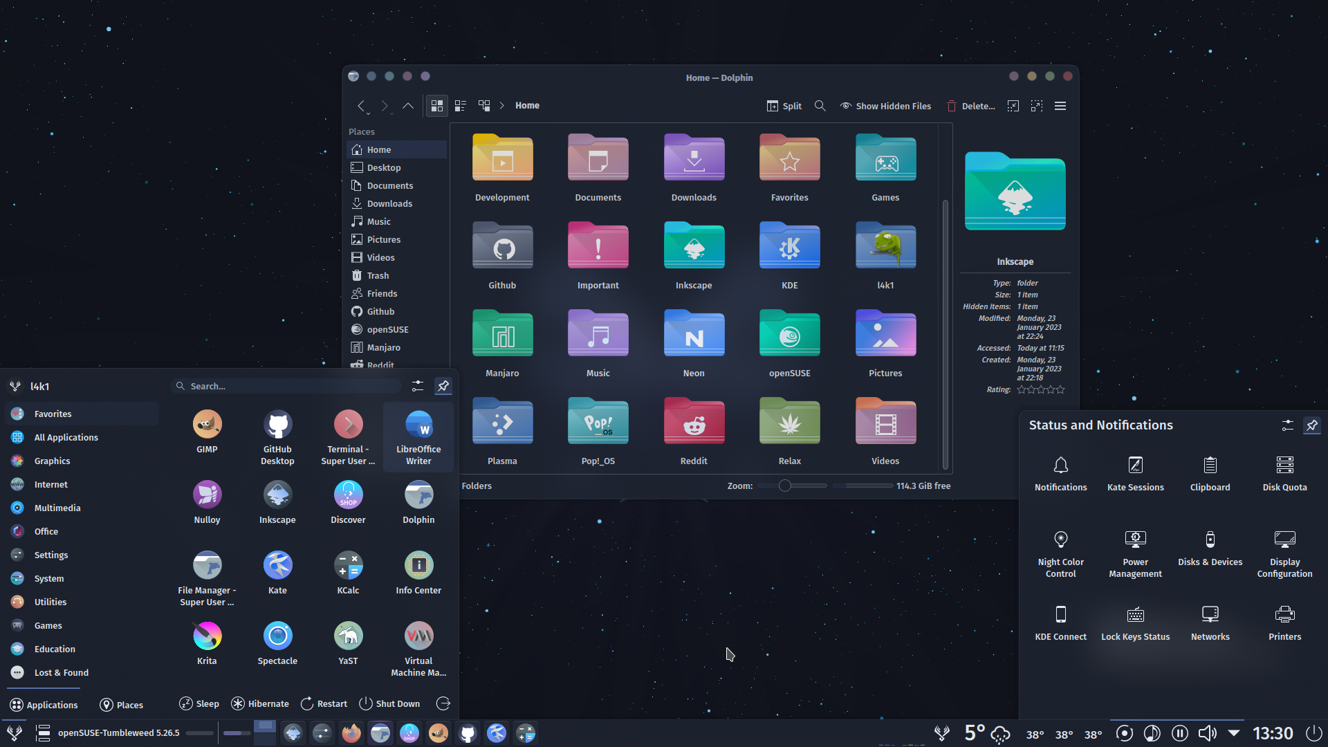1328x747 pixels.
Task: Open launcher configure options
Action: point(418,386)
